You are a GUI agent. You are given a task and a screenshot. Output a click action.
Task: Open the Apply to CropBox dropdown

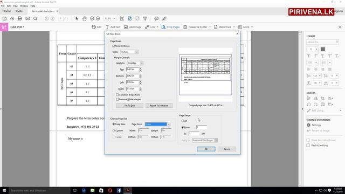(135, 63)
